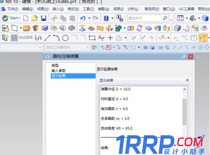Click the blue block with hole icon
The height and width of the screenshot is (155, 210).
pyautogui.click(x=45, y=28)
